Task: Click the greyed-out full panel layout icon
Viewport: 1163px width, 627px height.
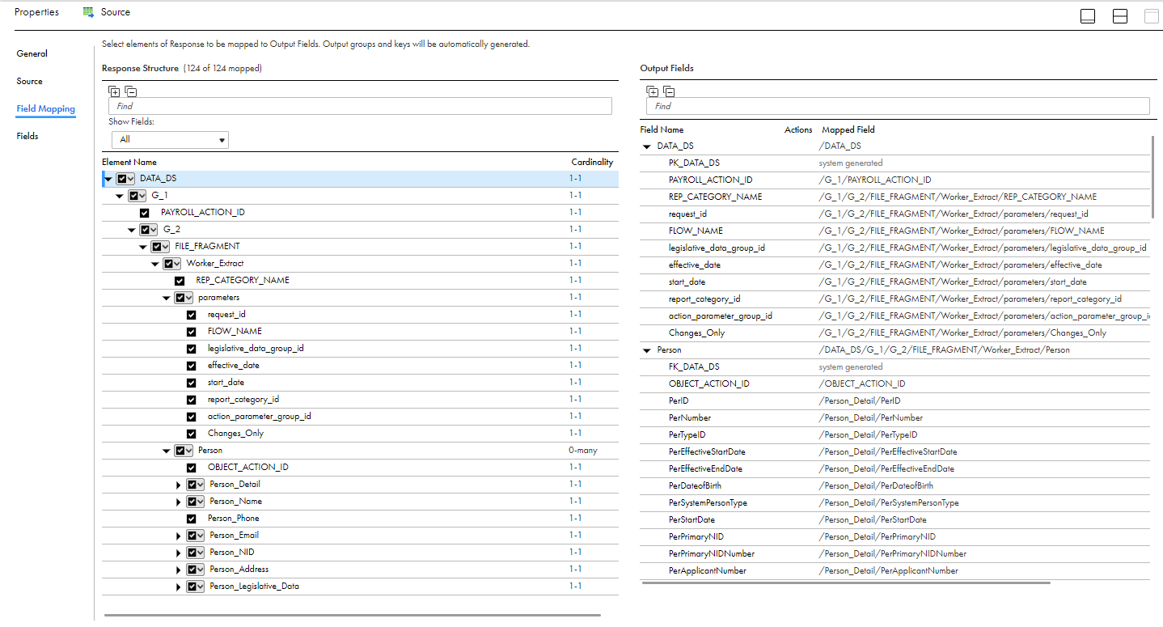Action: point(1151,16)
